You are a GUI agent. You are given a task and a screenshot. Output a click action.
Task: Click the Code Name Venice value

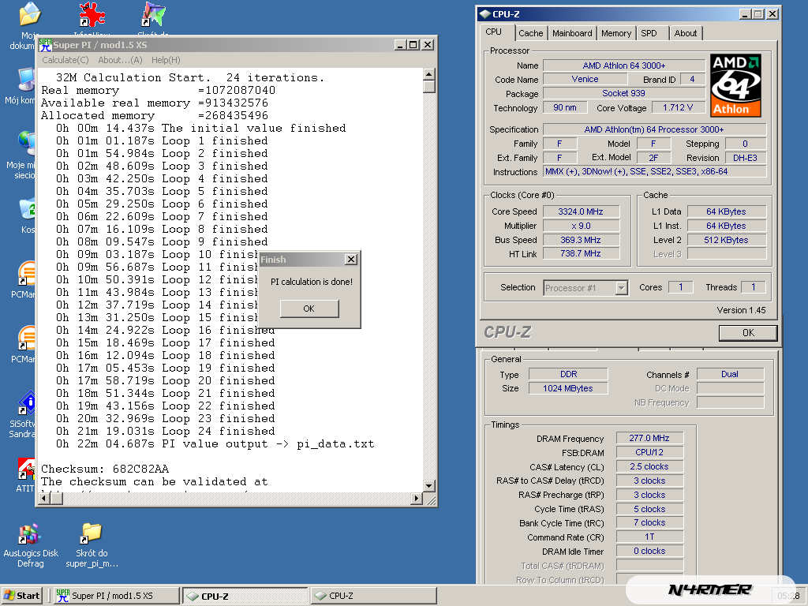coord(585,79)
